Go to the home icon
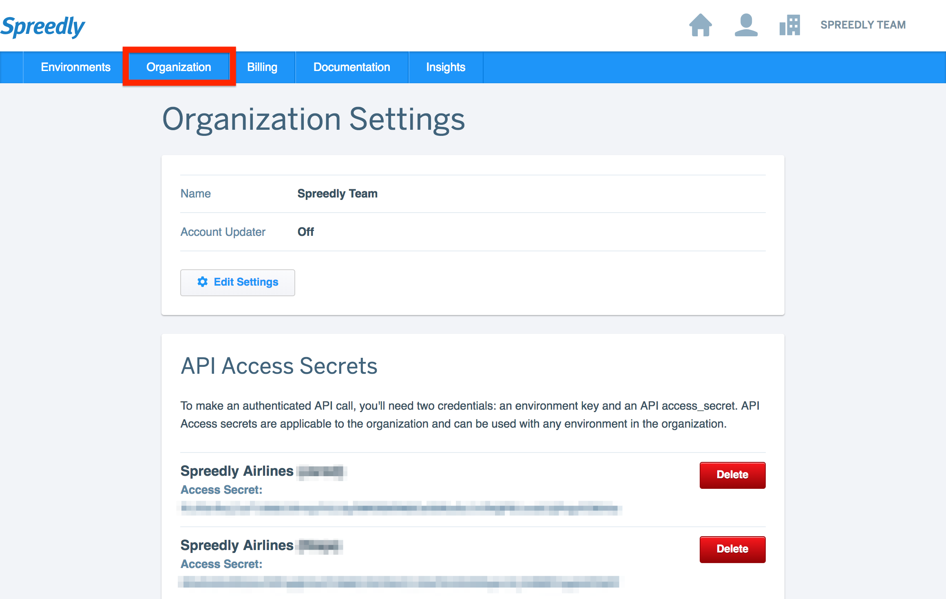 (x=701, y=25)
